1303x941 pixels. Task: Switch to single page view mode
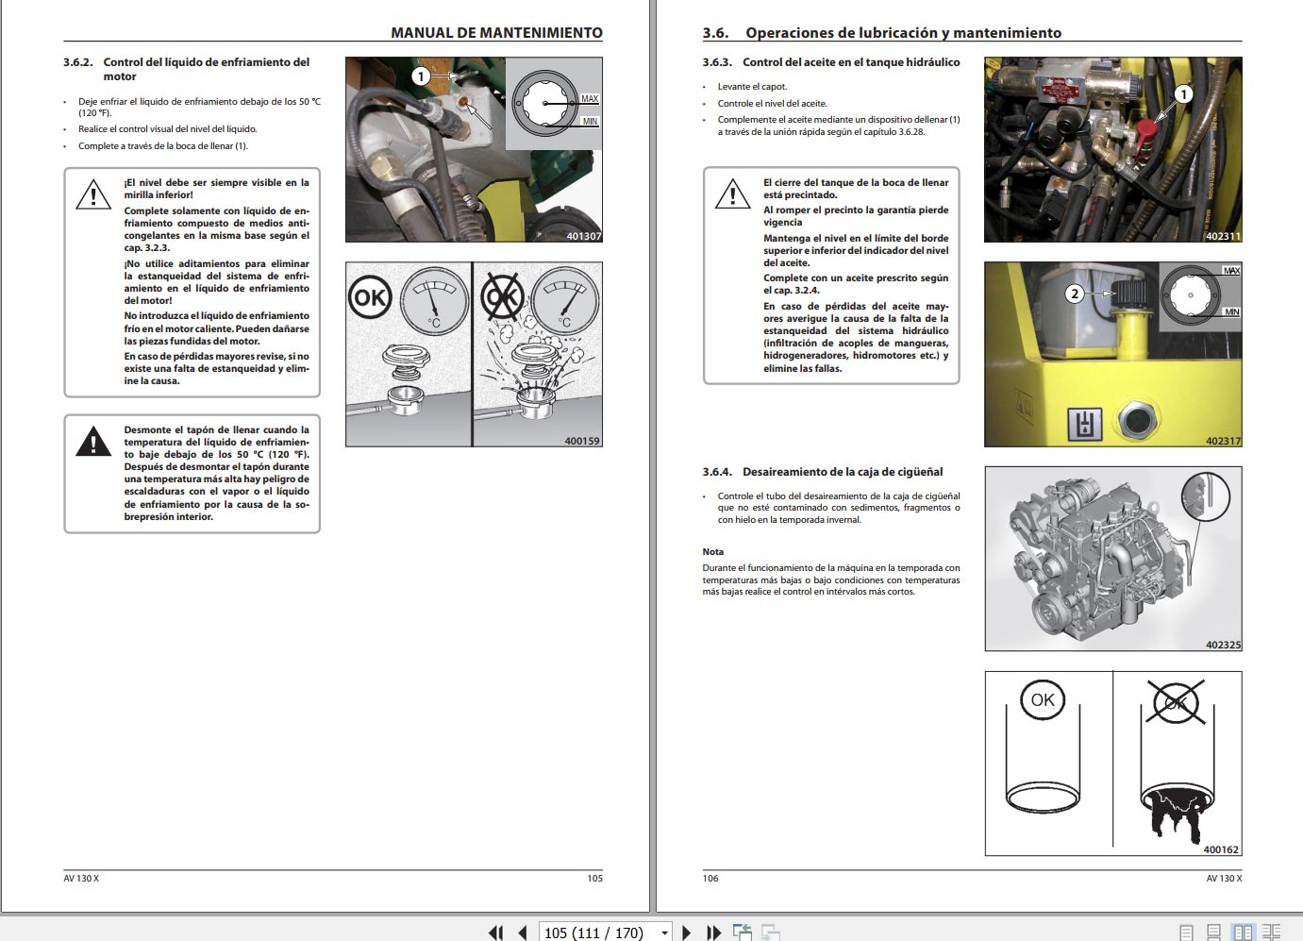pos(1187,931)
